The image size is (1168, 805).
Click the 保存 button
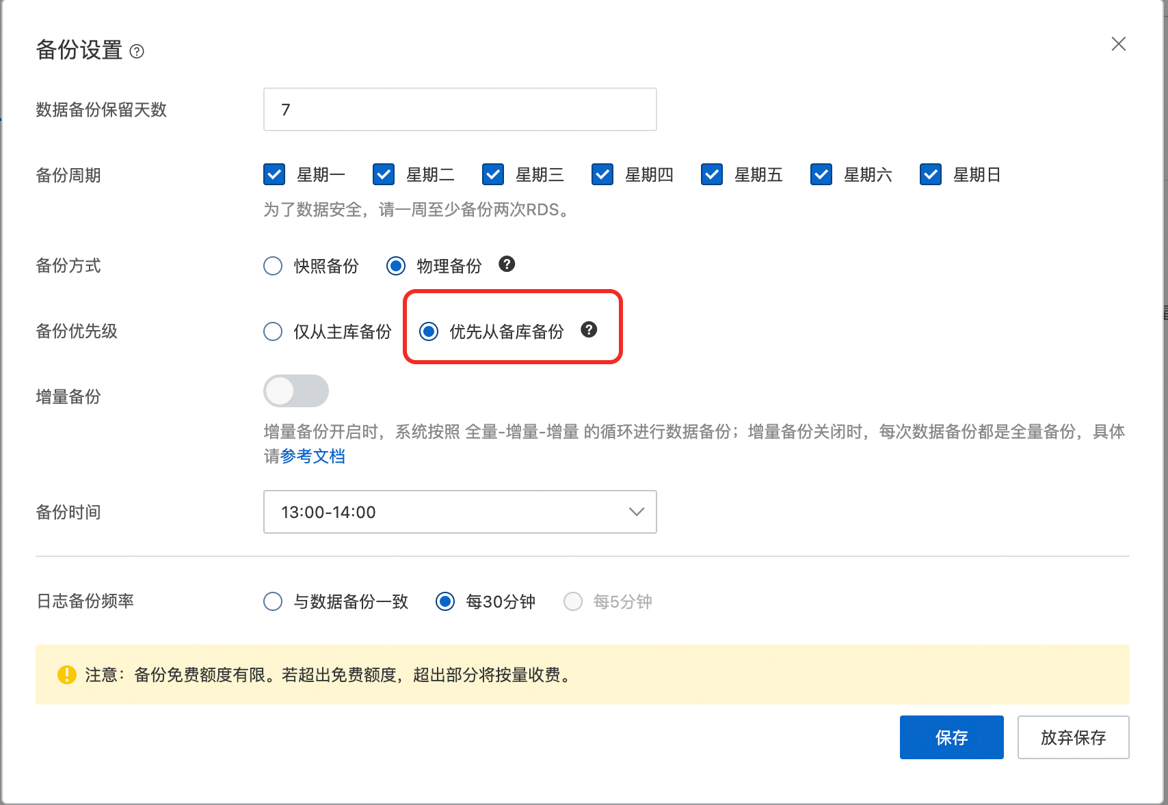[x=951, y=737]
